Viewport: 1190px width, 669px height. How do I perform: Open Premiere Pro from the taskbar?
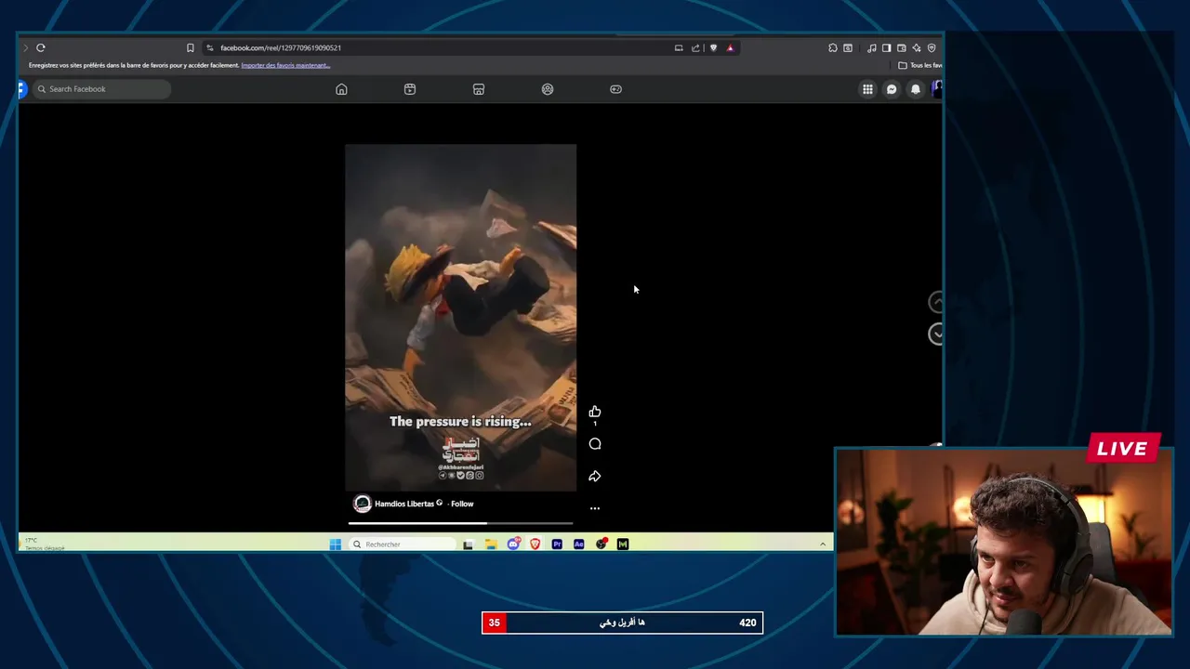point(557,544)
